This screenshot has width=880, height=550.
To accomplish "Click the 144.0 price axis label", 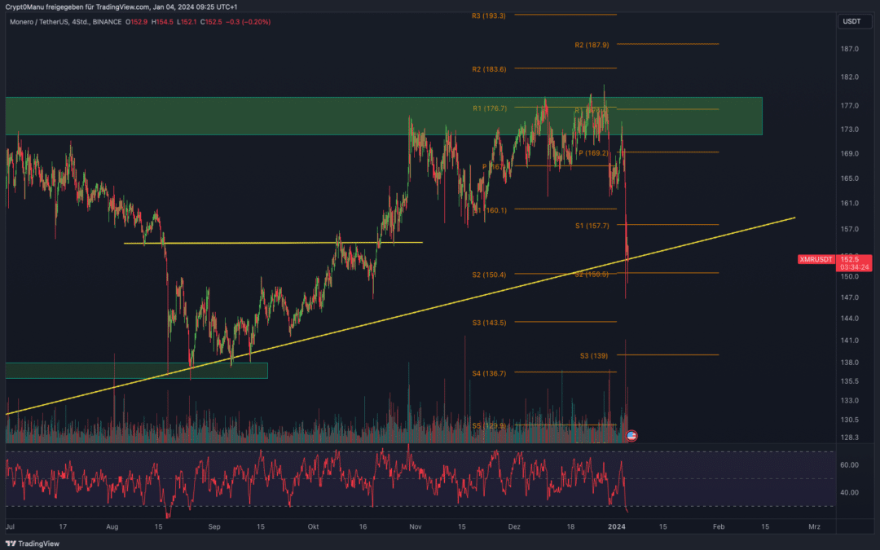I will pyautogui.click(x=849, y=319).
